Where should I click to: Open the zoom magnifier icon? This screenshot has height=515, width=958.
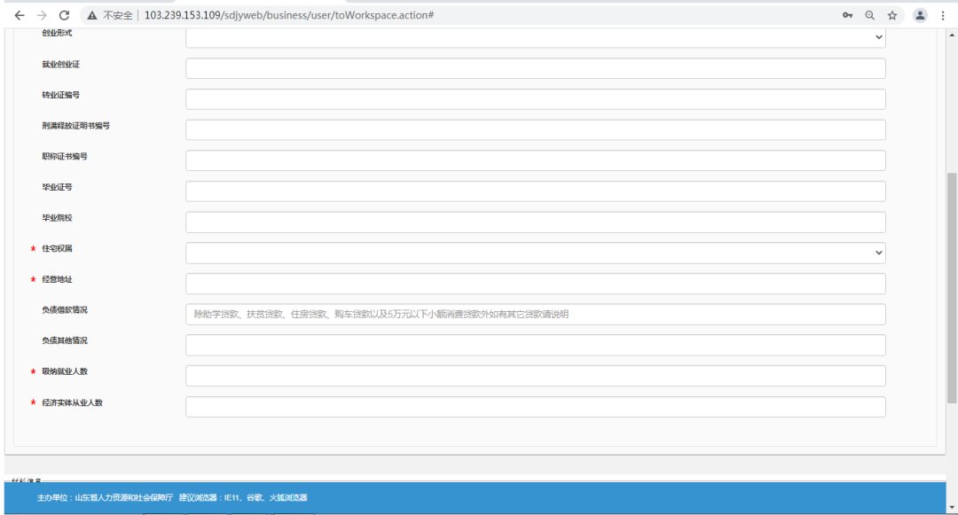(x=869, y=15)
